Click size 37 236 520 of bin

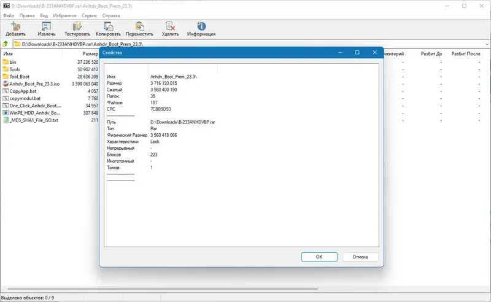(x=88, y=62)
